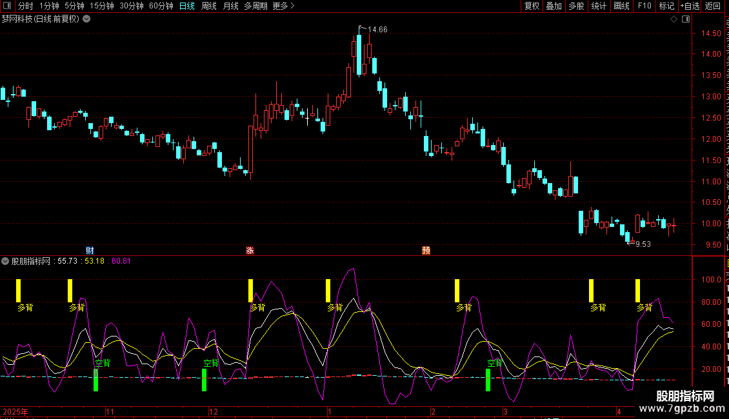Click the 返回 back button
Image resolution: width=729 pixels, height=419 pixels.
pyautogui.click(x=713, y=6)
